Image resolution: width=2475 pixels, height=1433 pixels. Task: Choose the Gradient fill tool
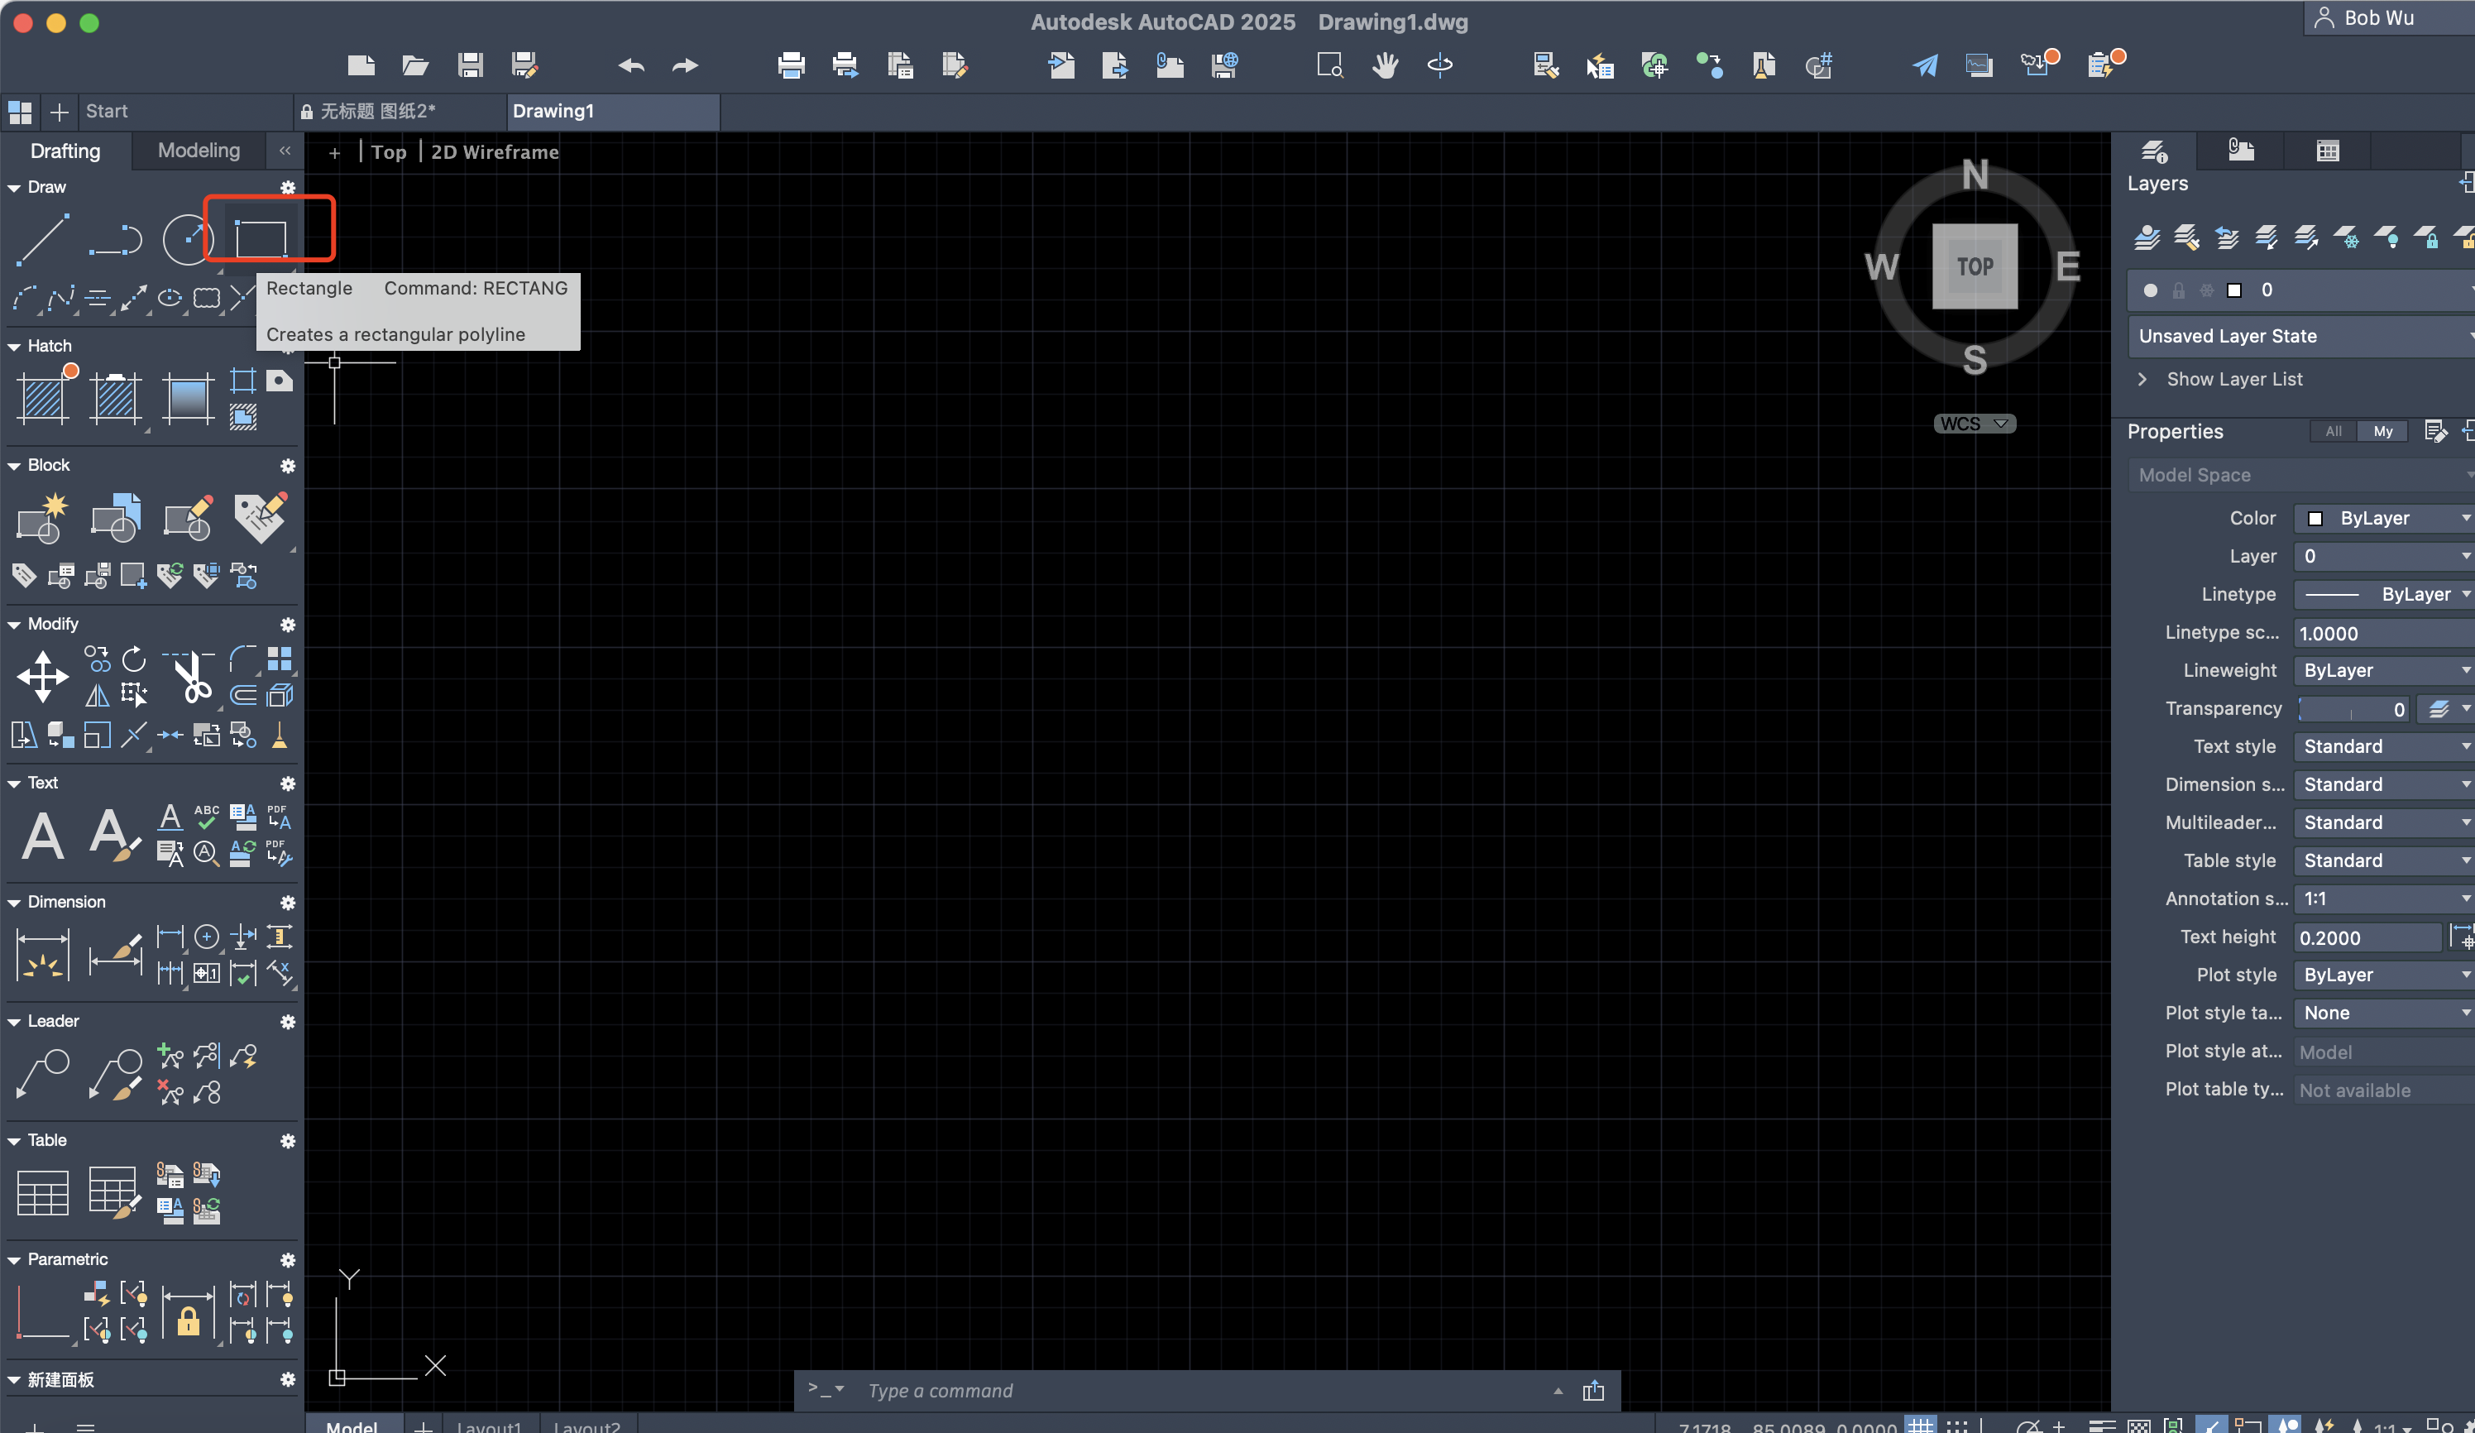(x=187, y=399)
